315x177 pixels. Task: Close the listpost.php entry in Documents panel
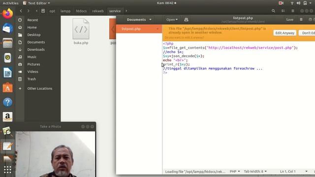click(157, 29)
